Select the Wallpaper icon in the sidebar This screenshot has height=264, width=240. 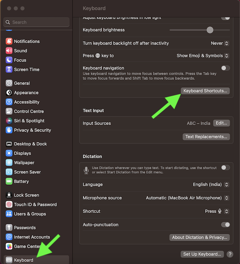pos(9,163)
